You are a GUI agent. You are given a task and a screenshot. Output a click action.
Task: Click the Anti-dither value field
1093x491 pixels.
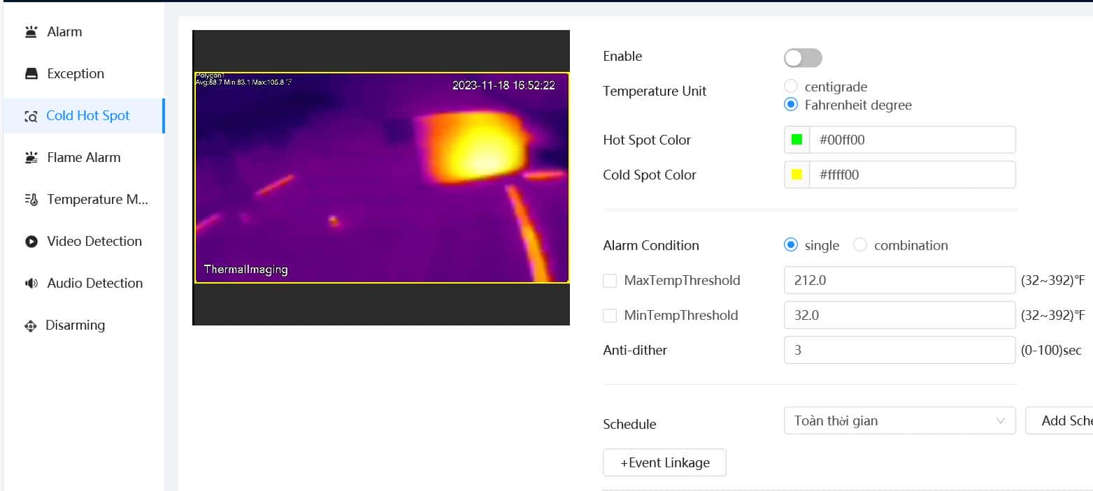pos(899,350)
